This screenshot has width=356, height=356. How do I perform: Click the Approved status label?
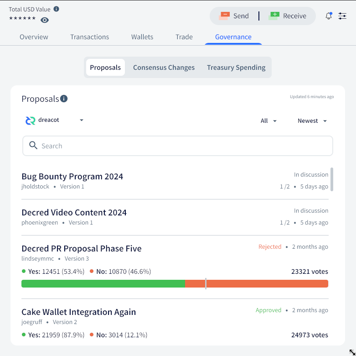coord(268,310)
